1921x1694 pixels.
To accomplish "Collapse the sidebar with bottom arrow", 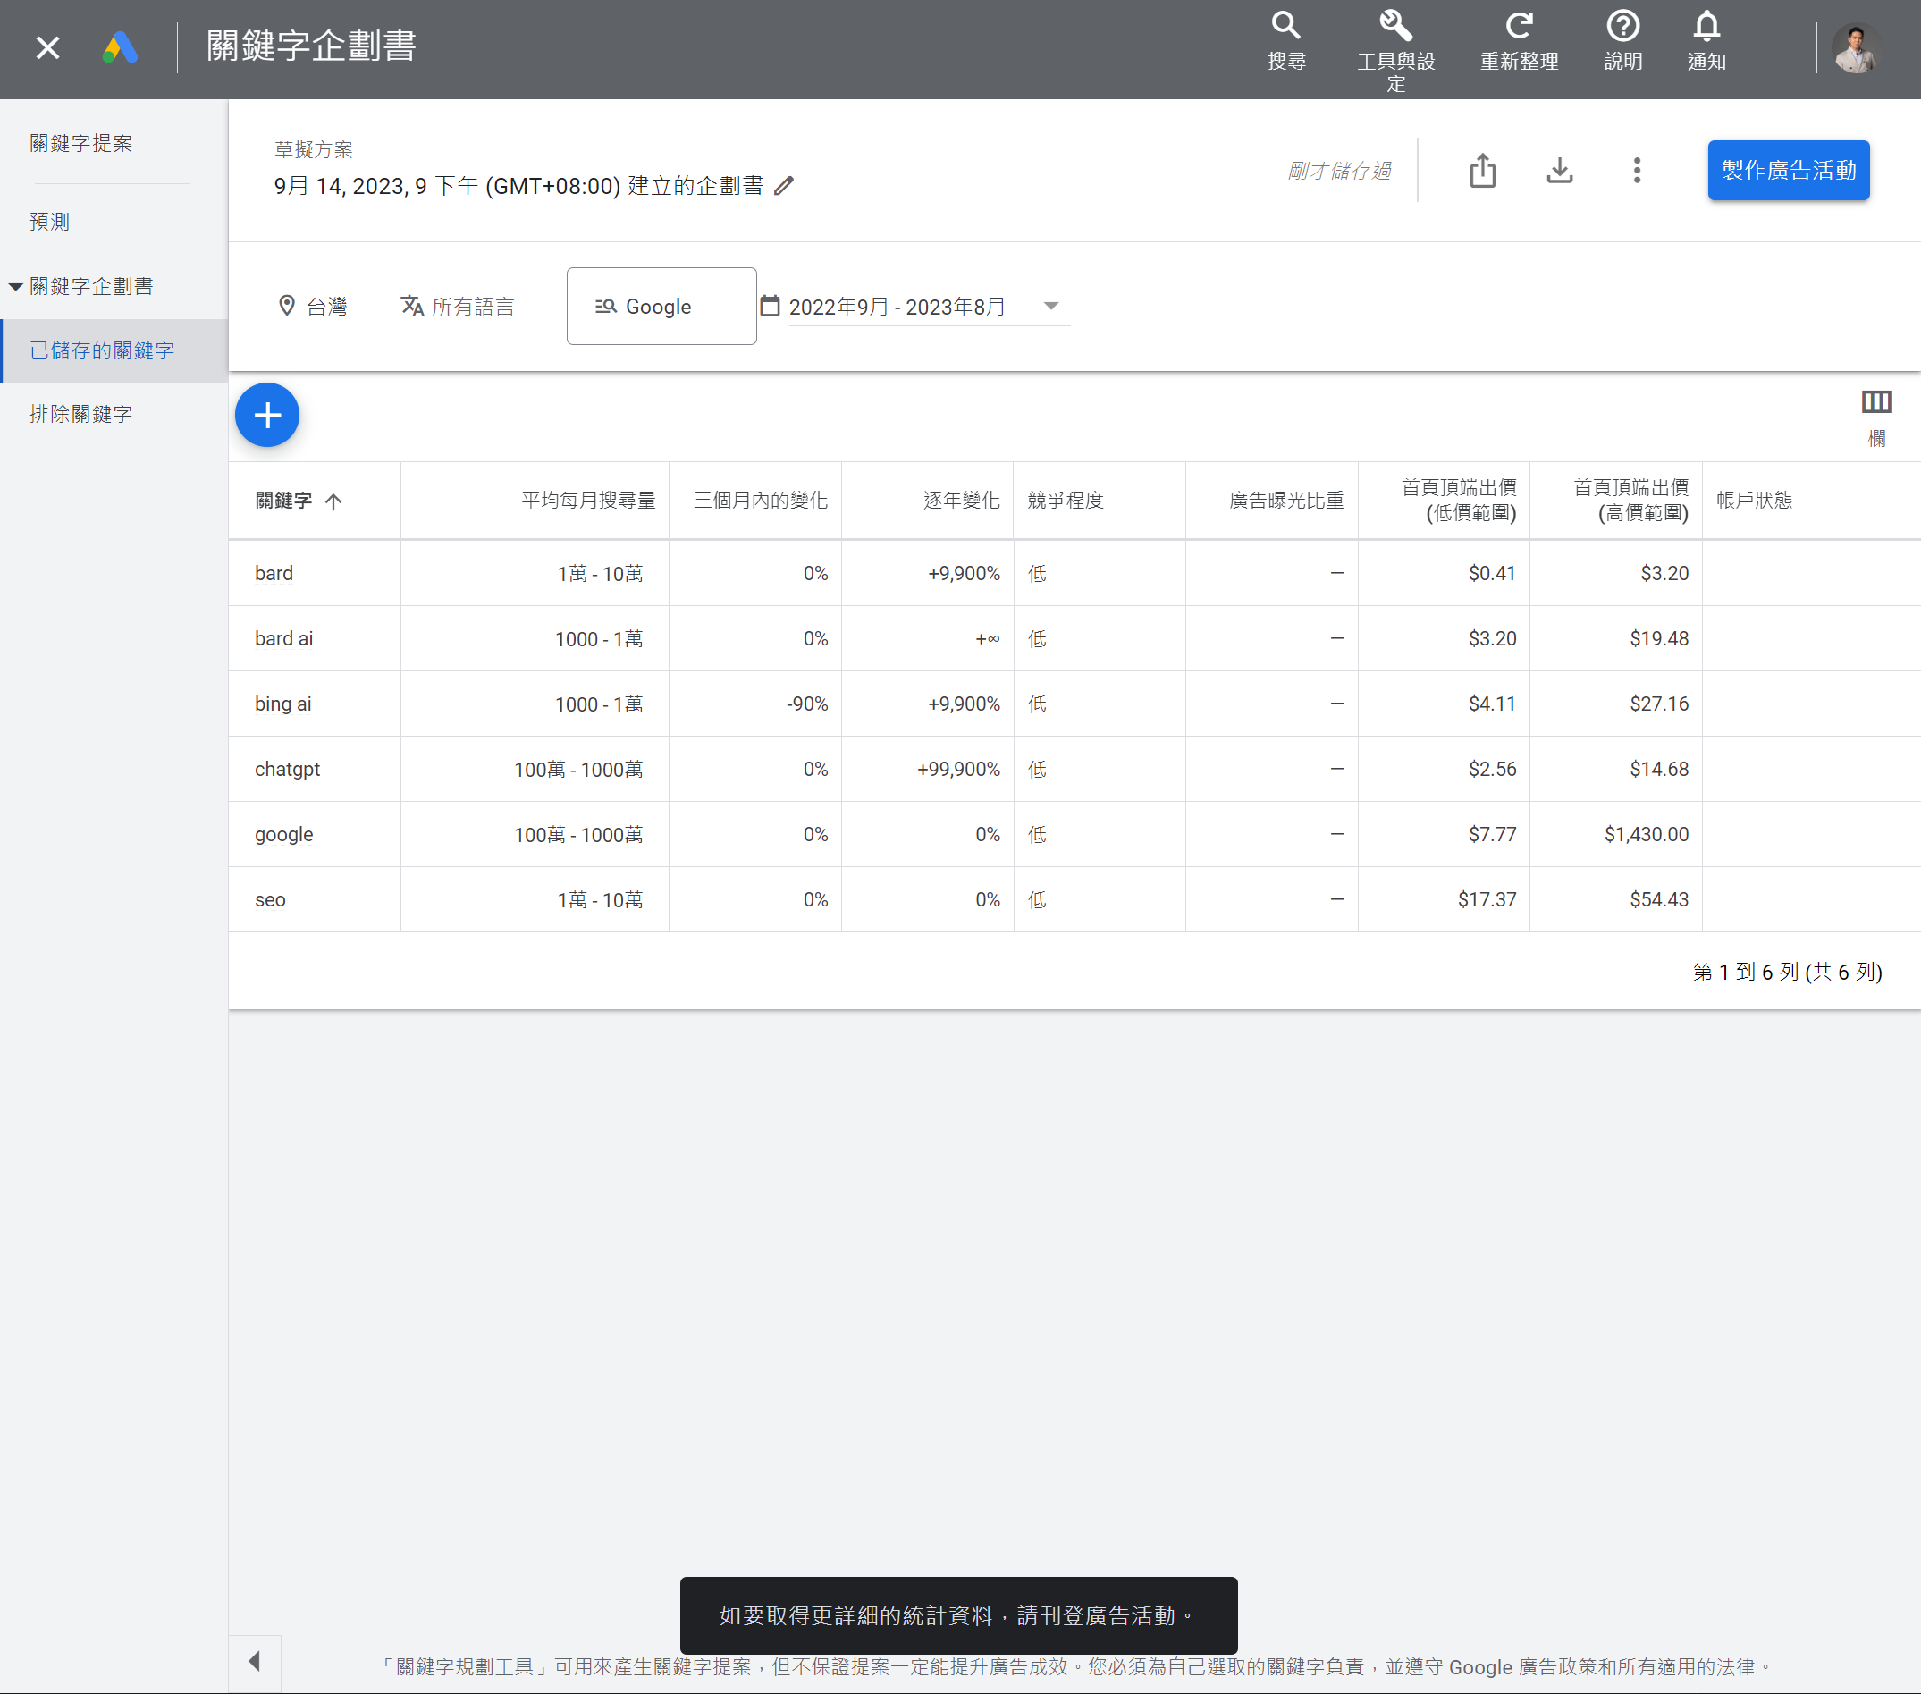I will [x=255, y=1661].
